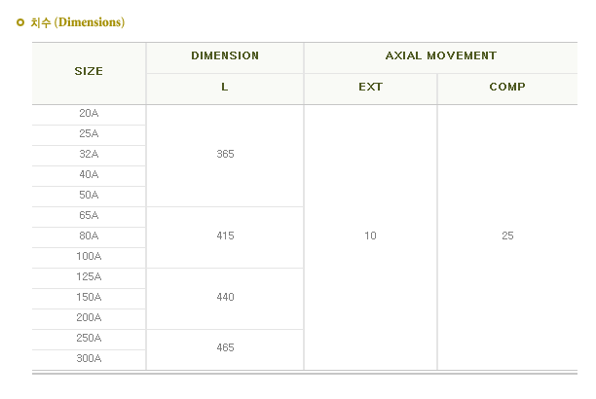The height and width of the screenshot is (399, 596).
Task: Click the 365 length value
Action: click(x=225, y=155)
